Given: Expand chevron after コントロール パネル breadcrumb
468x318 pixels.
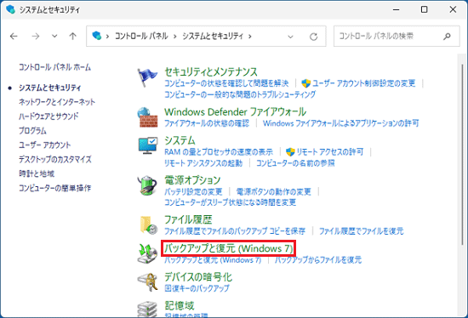Looking at the screenshot, I should (x=175, y=37).
